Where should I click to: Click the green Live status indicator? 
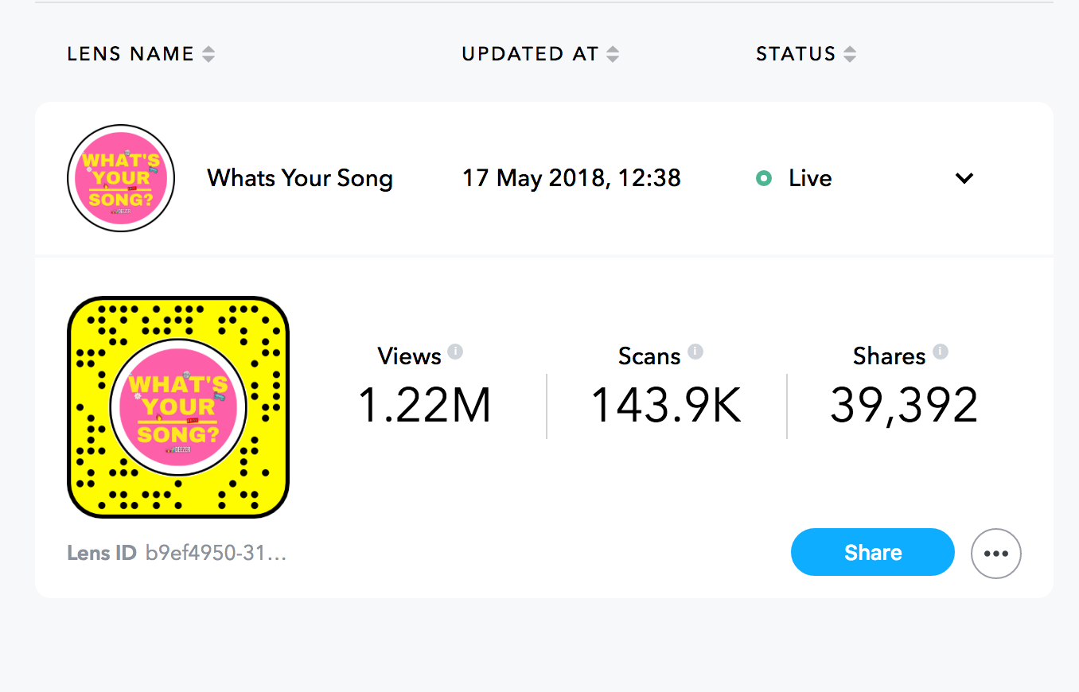(x=764, y=178)
